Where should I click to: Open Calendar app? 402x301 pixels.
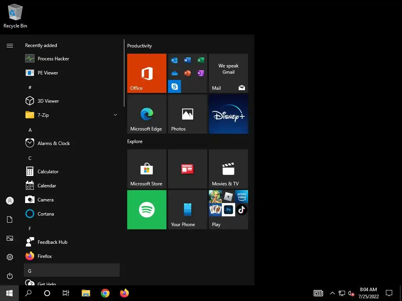point(72,185)
